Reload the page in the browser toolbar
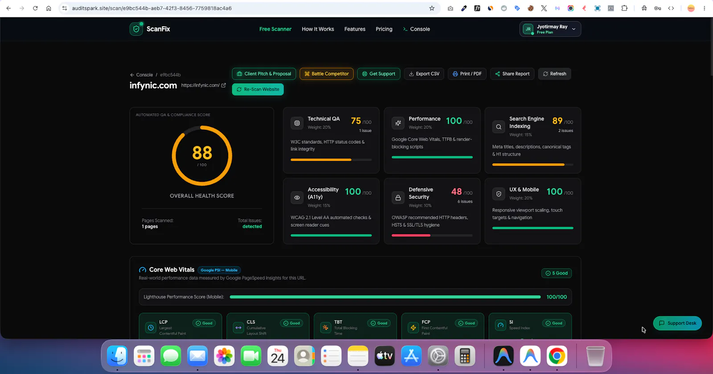The image size is (713, 374). (x=35, y=8)
